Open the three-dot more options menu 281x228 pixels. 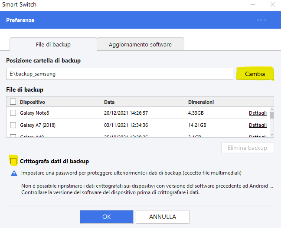(x=261, y=20)
